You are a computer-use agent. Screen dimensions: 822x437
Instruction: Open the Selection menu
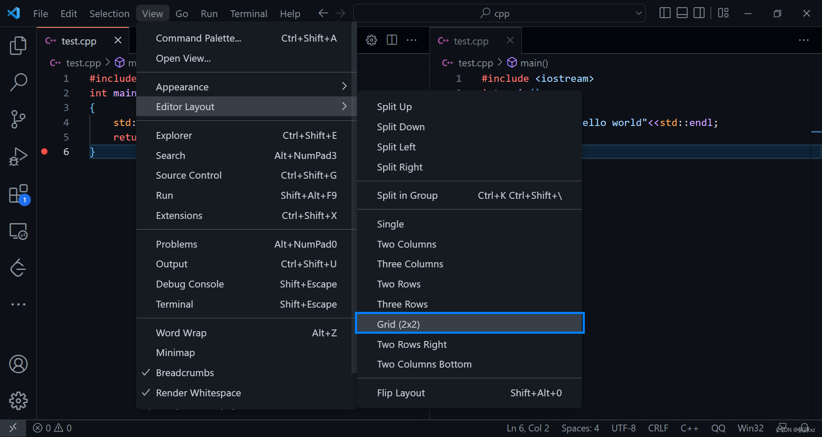(109, 14)
